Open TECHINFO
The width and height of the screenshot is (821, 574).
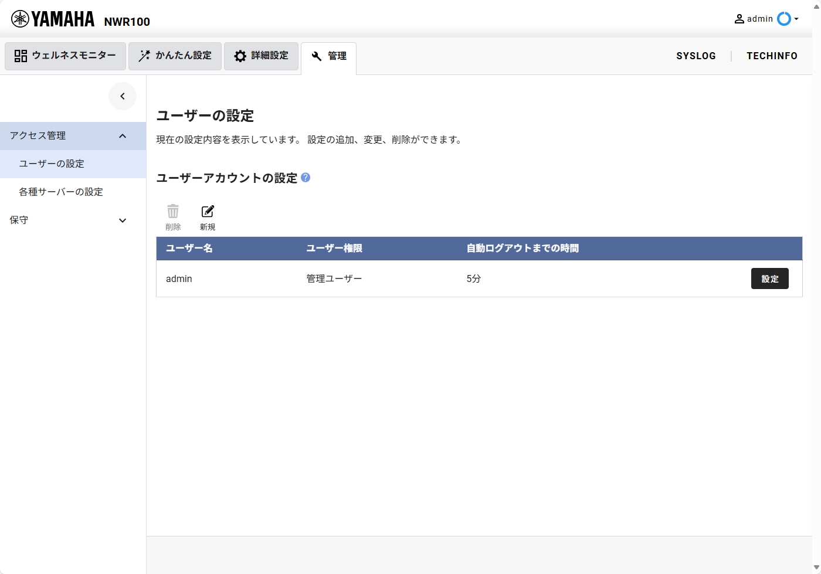pyautogui.click(x=772, y=56)
